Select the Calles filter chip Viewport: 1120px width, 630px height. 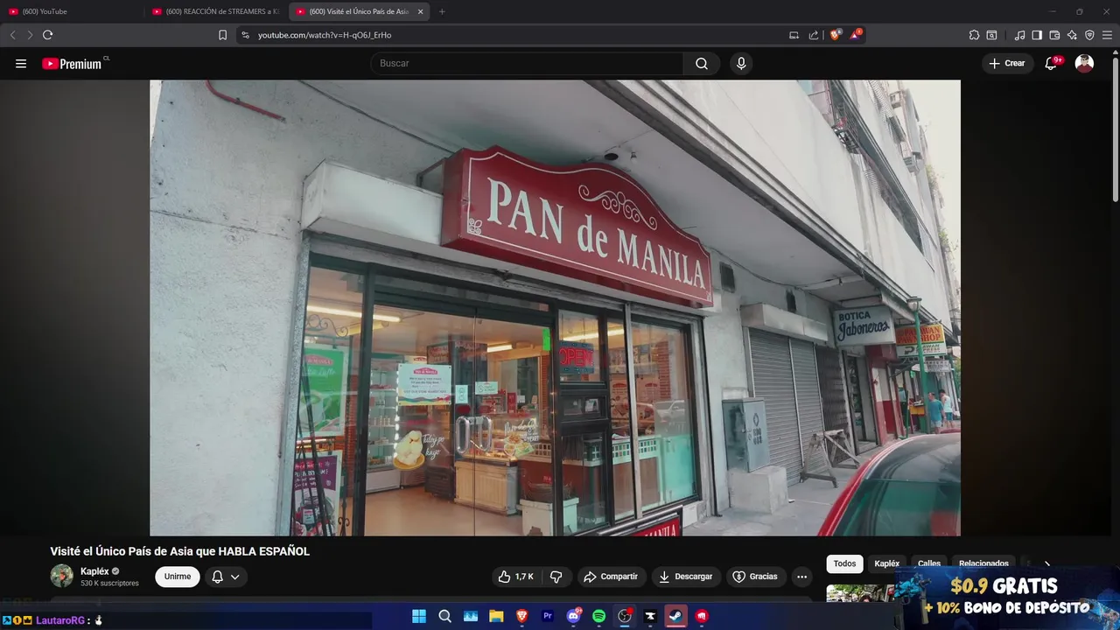pos(929,563)
